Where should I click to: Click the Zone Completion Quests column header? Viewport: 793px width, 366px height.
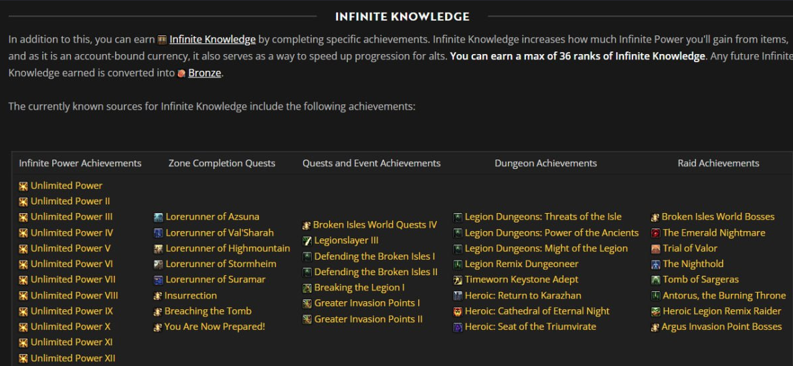pyautogui.click(x=222, y=163)
